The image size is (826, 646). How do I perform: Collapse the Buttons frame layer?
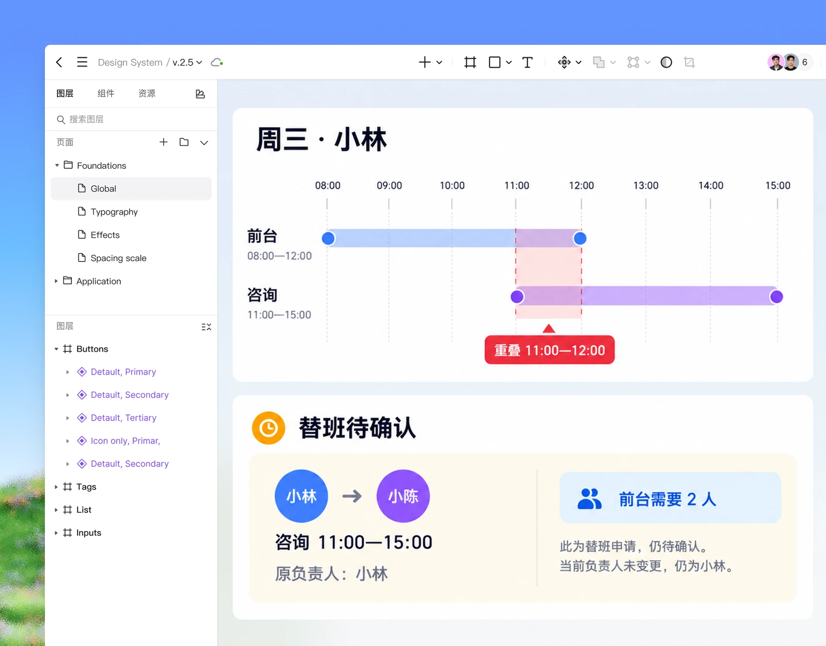(56, 349)
